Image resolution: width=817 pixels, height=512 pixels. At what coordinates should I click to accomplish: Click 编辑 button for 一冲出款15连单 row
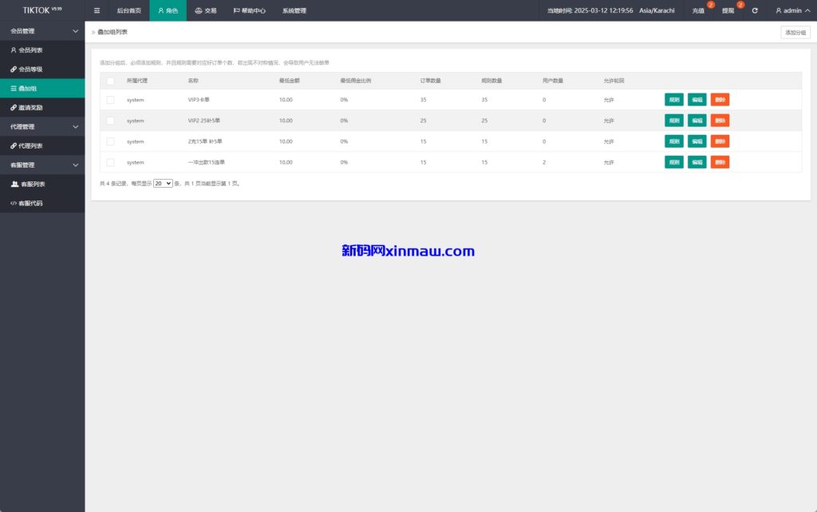697,162
